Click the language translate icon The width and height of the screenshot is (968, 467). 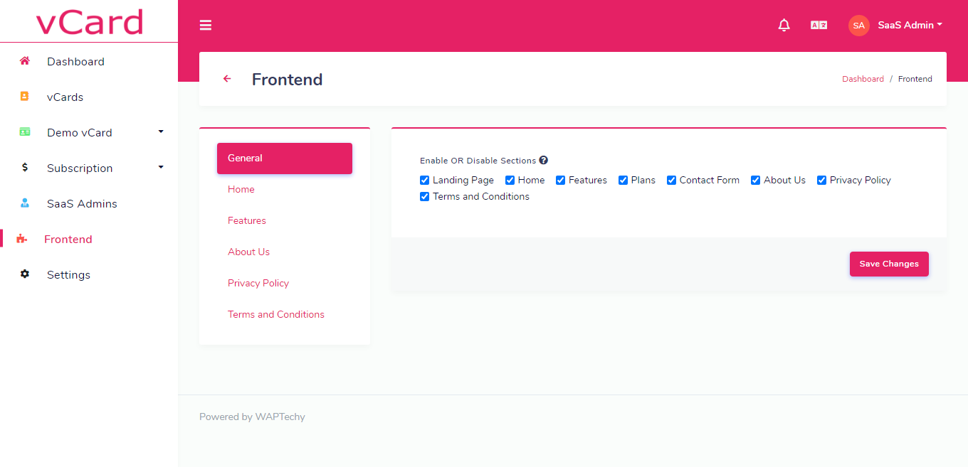tap(819, 26)
